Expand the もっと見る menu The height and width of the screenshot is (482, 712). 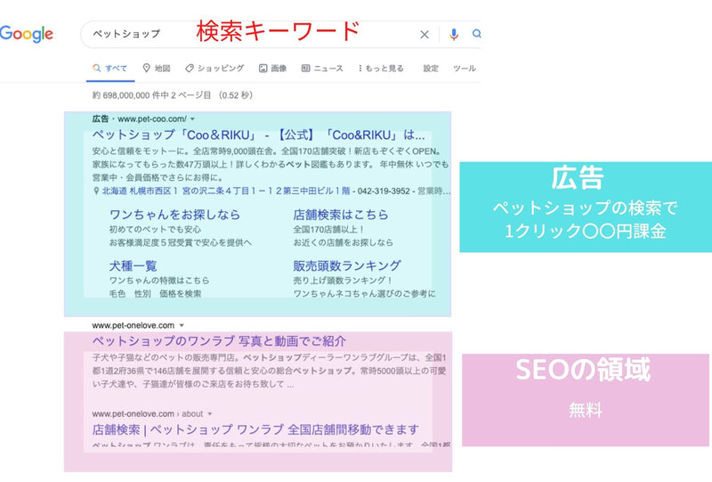pyautogui.click(x=381, y=69)
